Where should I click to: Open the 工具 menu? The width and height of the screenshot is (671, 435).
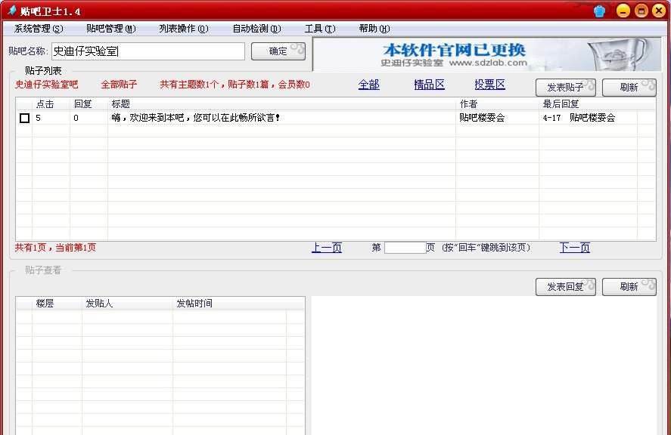click(318, 28)
